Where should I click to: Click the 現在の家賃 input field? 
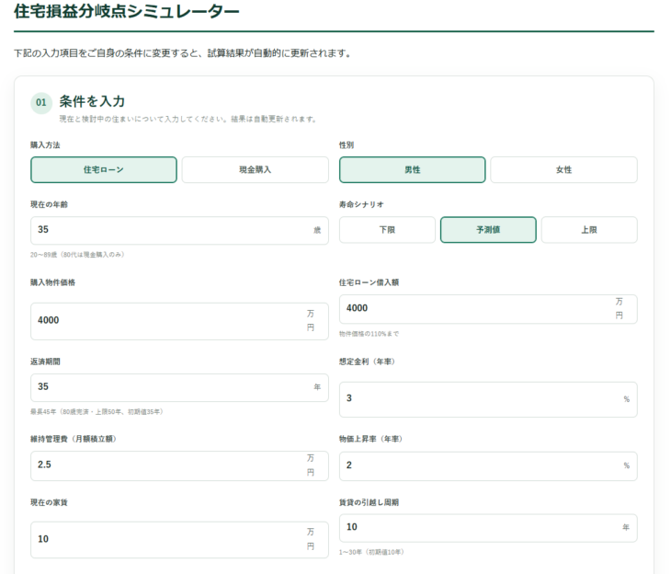coord(180,540)
